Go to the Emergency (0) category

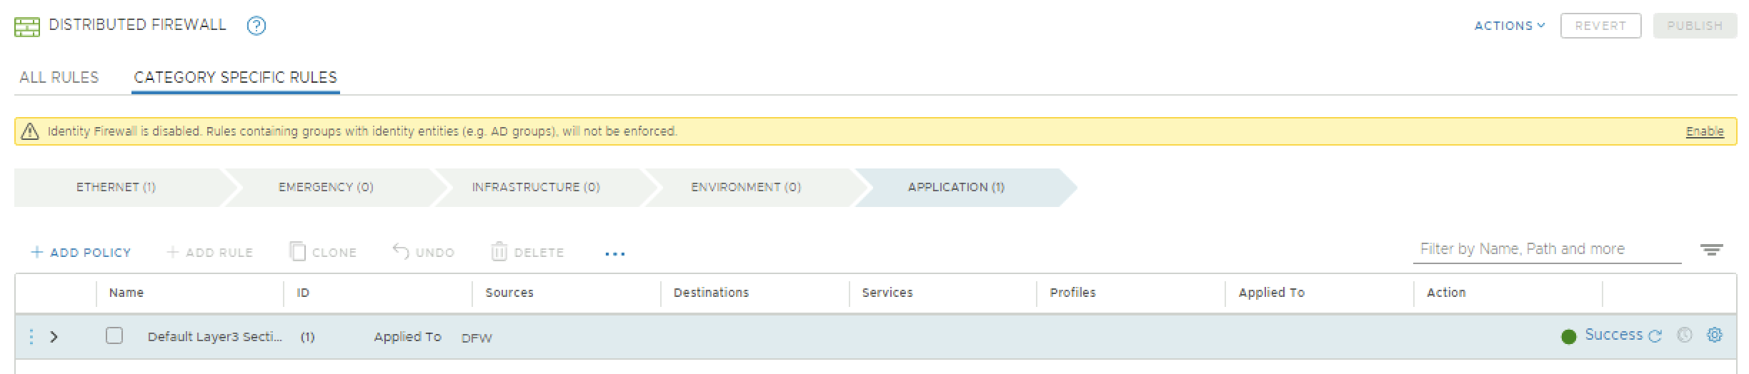(x=326, y=187)
